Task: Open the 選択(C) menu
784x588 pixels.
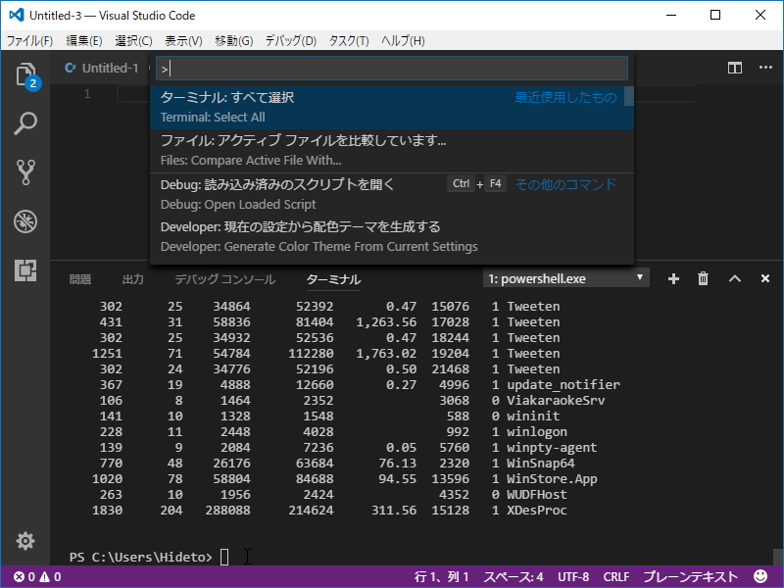Action: coord(133,40)
